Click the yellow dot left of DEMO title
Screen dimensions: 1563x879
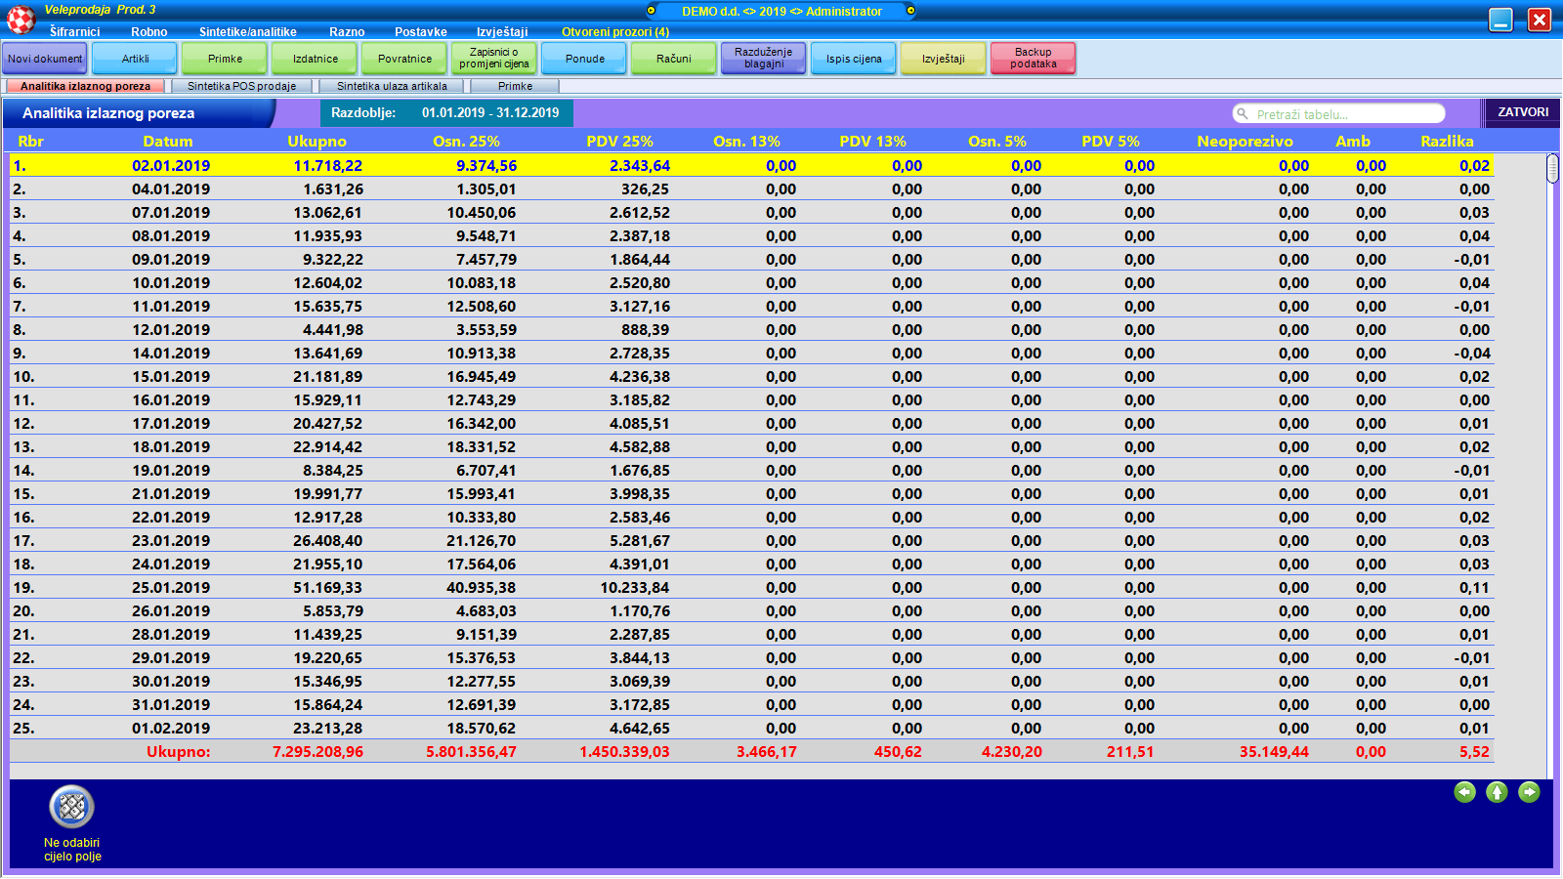pyautogui.click(x=652, y=11)
